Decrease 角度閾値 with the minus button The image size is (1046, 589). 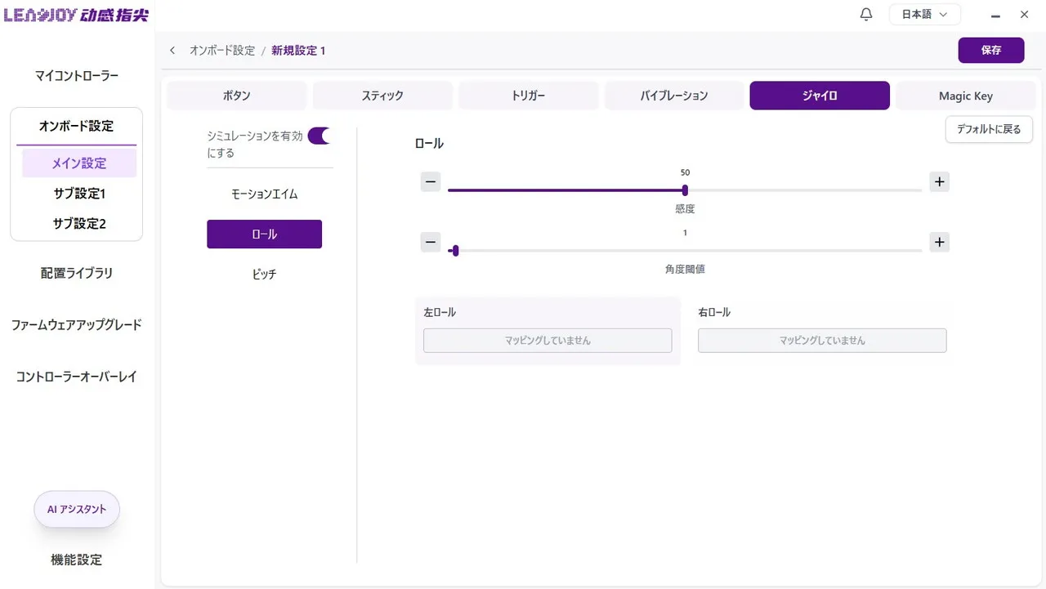click(x=431, y=242)
